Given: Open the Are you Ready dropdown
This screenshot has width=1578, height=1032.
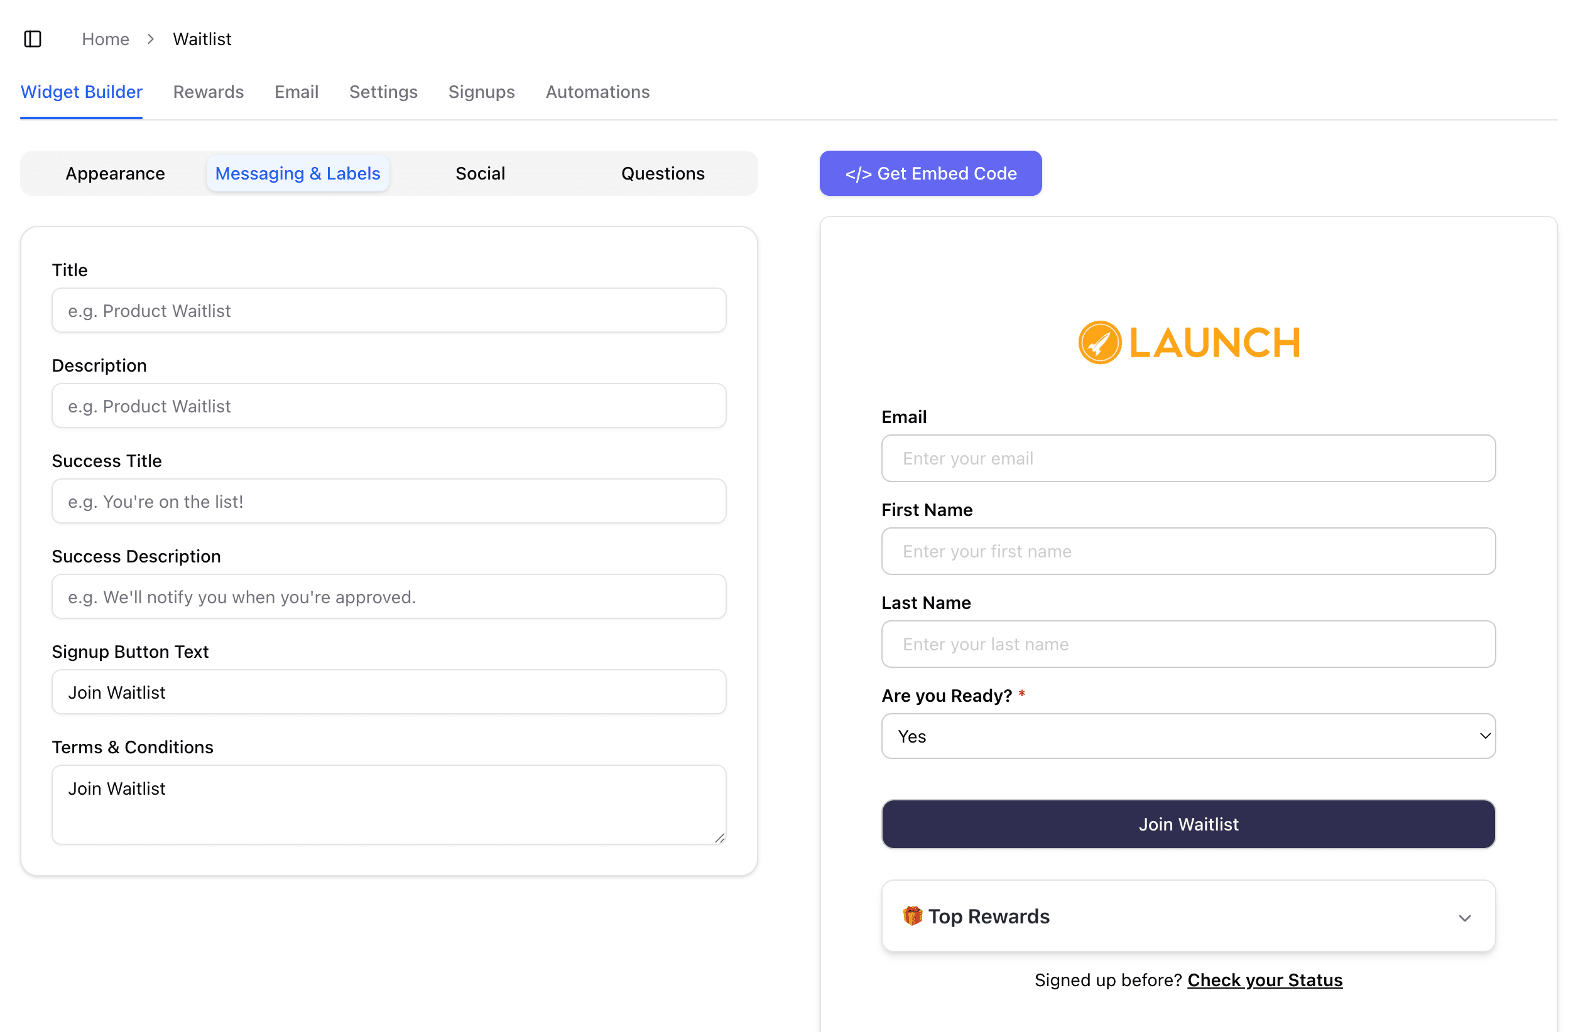Looking at the screenshot, I should click(x=1187, y=736).
